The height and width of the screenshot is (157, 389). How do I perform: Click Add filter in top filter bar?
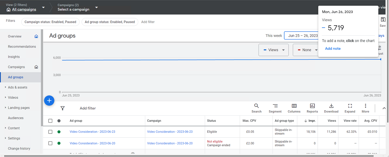tap(148, 22)
